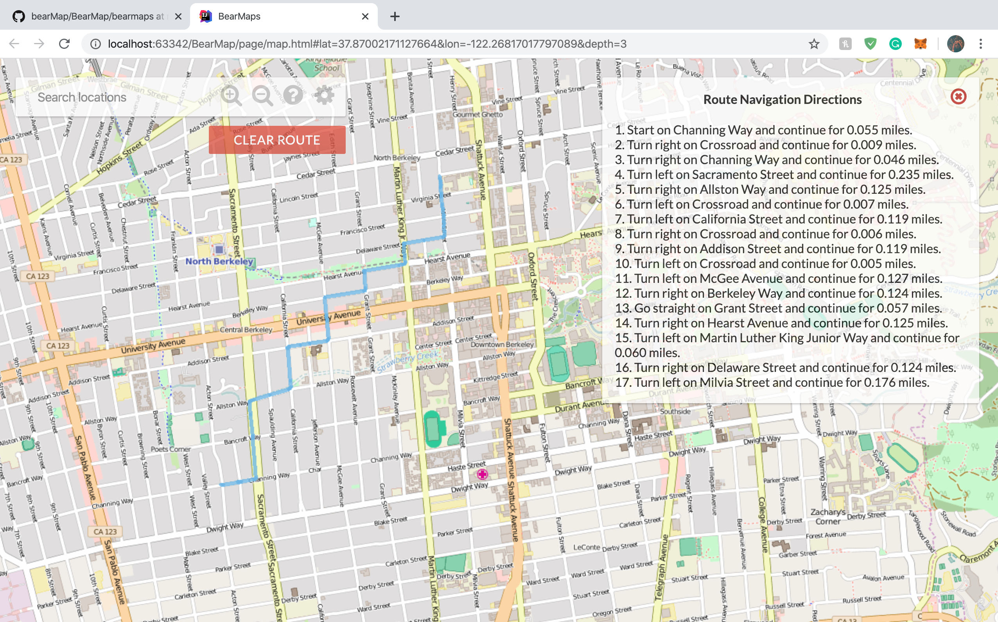
Task: Click step 7 Turn left on California Street
Action: point(778,219)
